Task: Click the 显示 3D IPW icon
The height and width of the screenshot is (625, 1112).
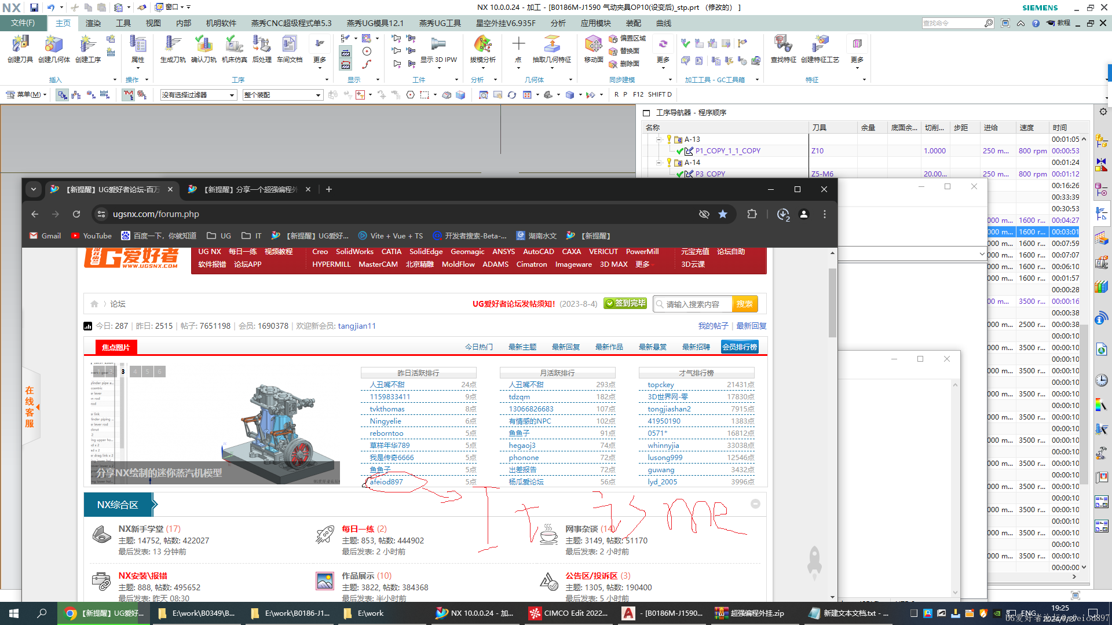Action: (x=438, y=49)
